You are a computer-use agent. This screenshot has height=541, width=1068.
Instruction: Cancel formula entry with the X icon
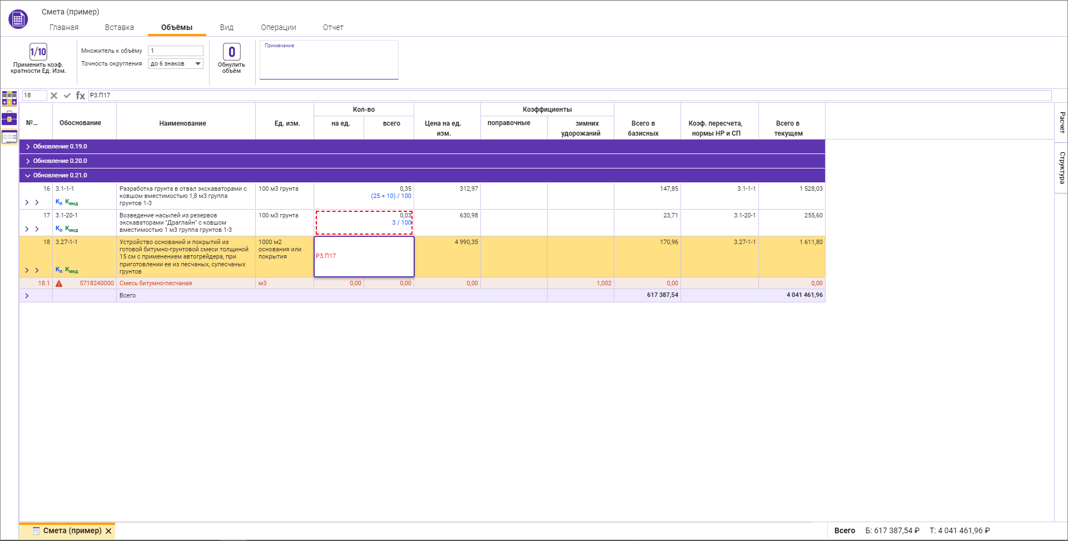(x=54, y=96)
